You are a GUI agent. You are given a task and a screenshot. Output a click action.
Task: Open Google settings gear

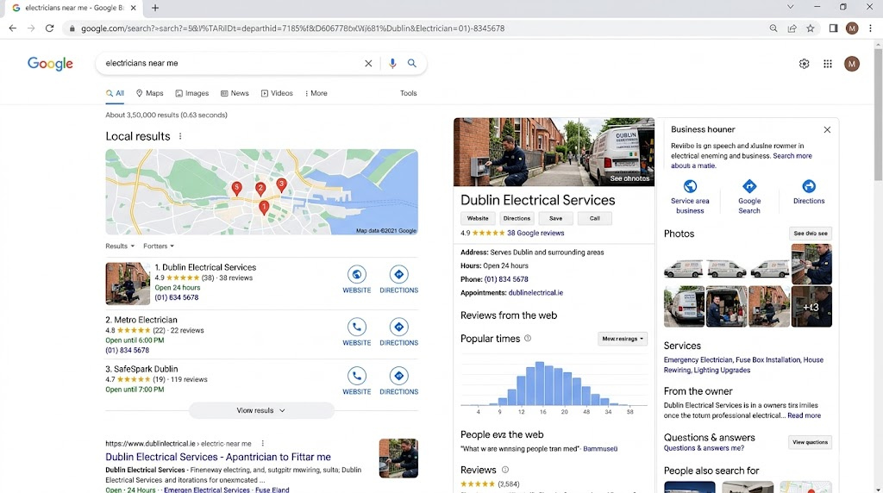coord(805,64)
